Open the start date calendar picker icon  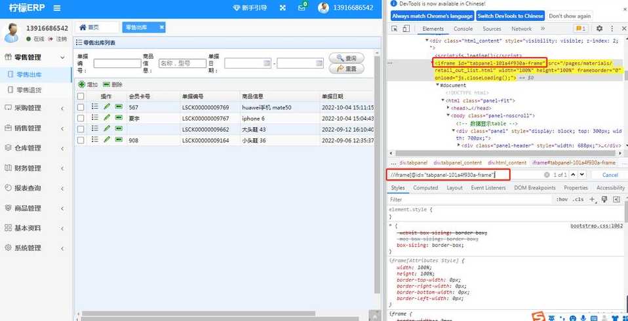[267, 64]
